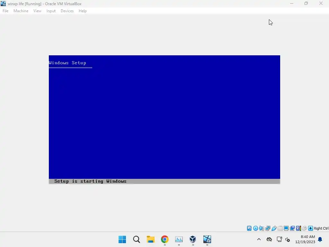This screenshot has width=329, height=247.
Task: Click the 'Windows Setup' heading text
Action: [x=67, y=63]
